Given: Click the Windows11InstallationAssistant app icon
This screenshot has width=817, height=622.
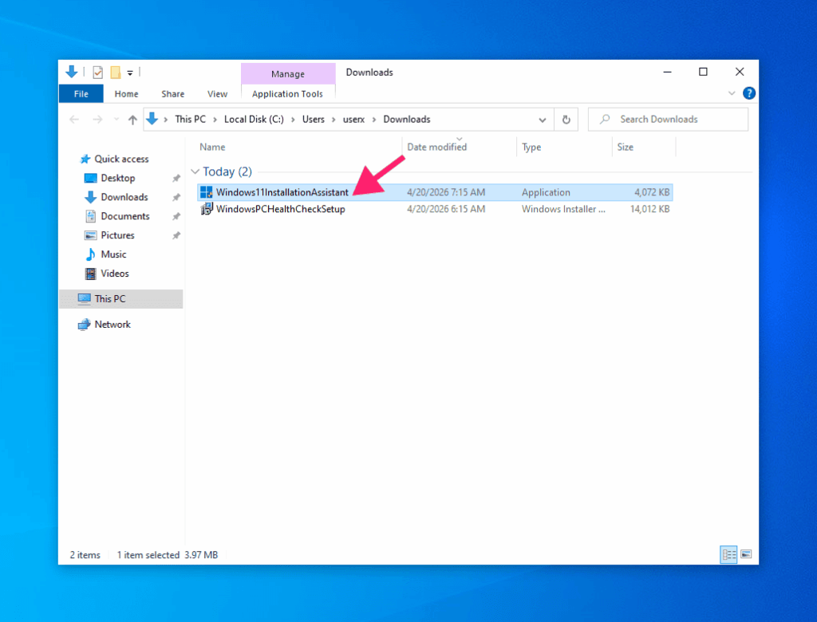Looking at the screenshot, I should [207, 192].
